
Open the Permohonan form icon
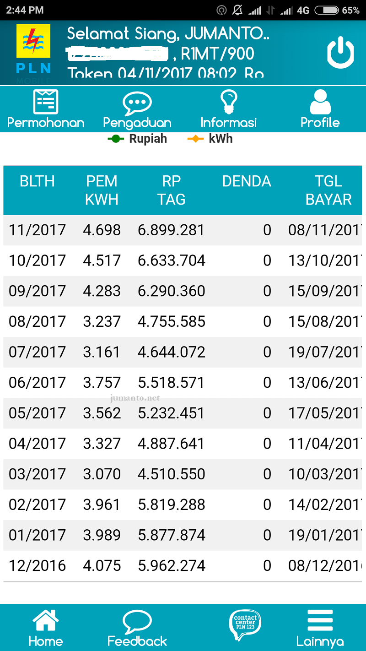click(46, 102)
